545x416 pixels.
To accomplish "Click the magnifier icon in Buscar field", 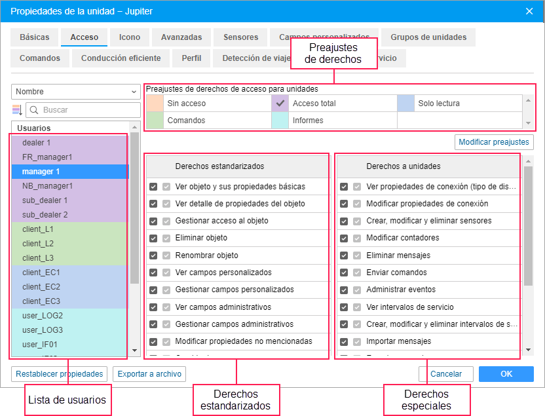I will tap(34, 110).
